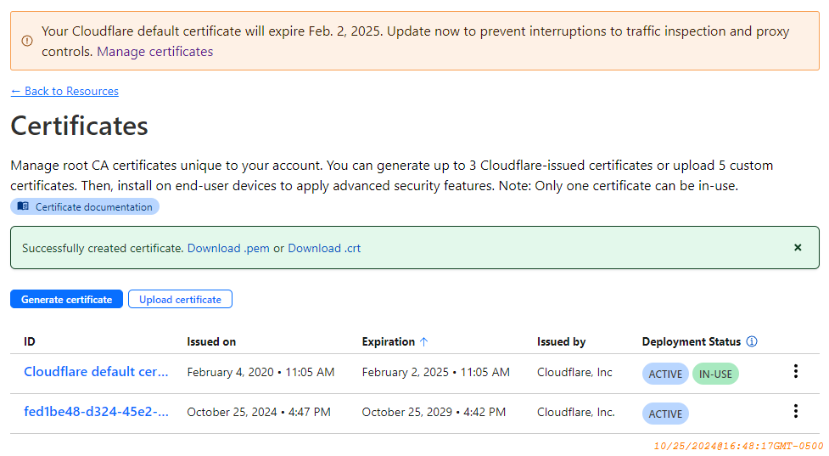This screenshot has height=456, width=829.
Task: Click the IN-USE status badge
Action: (715, 374)
